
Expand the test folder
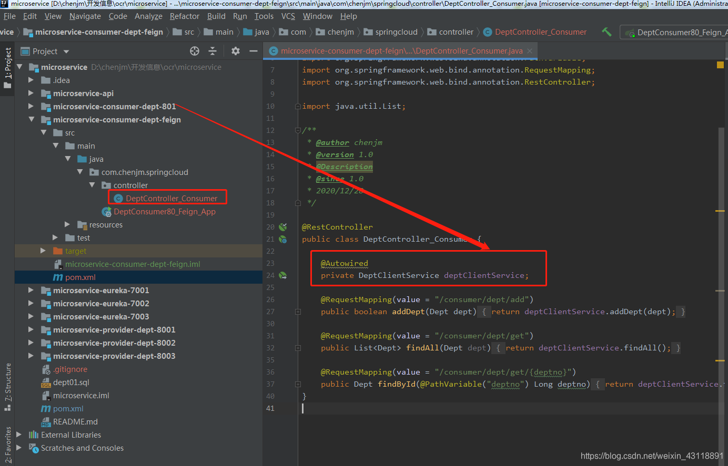point(55,238)
